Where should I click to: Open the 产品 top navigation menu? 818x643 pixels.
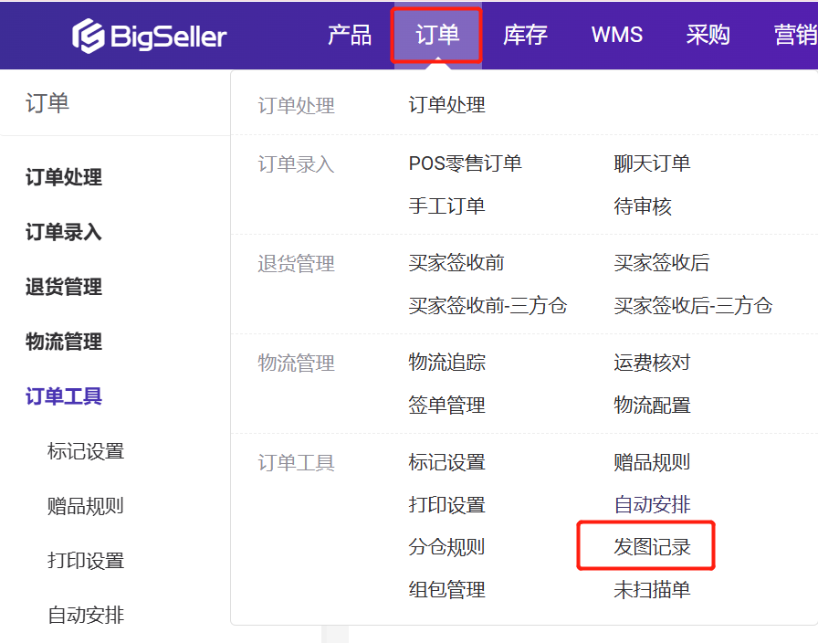coord(350,36)
